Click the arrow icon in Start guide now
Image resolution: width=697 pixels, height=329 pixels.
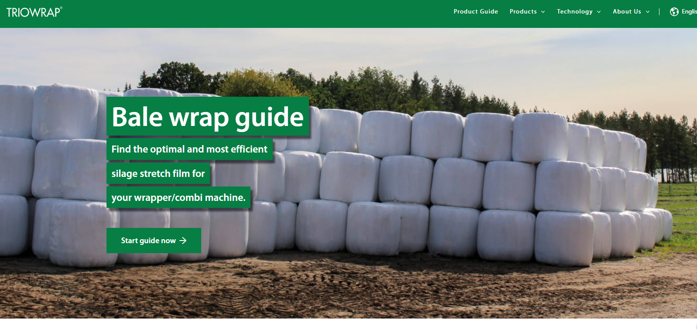tap(183, 241)
